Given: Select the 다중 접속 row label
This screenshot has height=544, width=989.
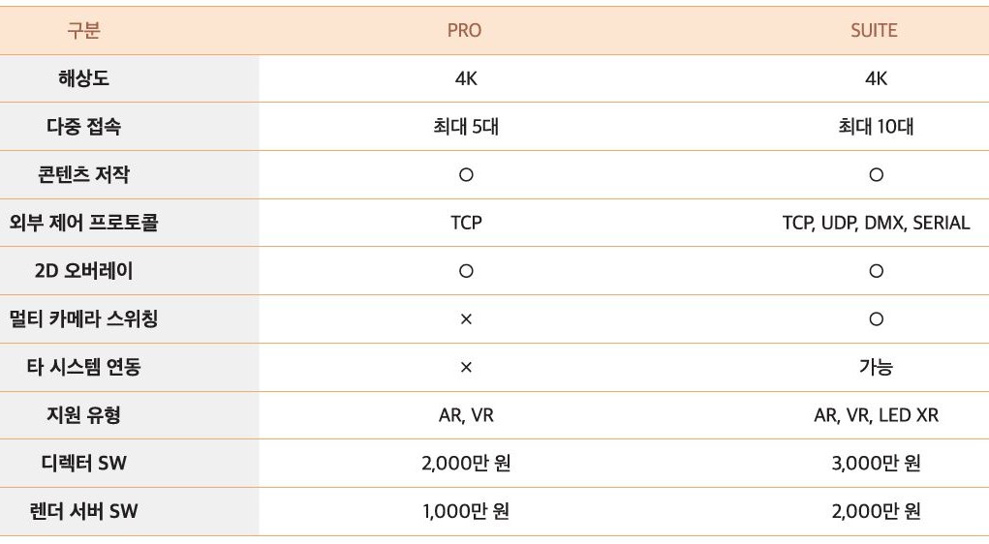Looking at the screenshot, I should [x=83, y=127].
